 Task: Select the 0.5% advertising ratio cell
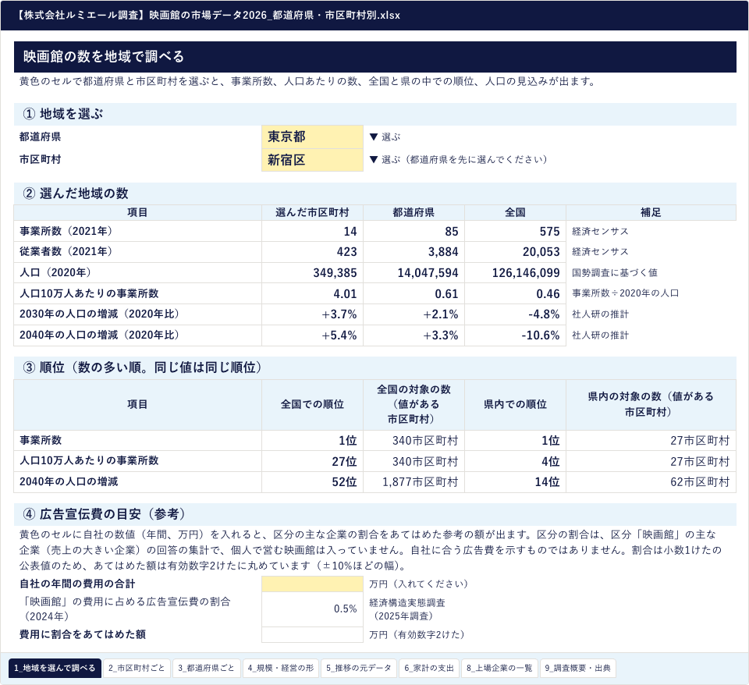[x=312, y=609]
